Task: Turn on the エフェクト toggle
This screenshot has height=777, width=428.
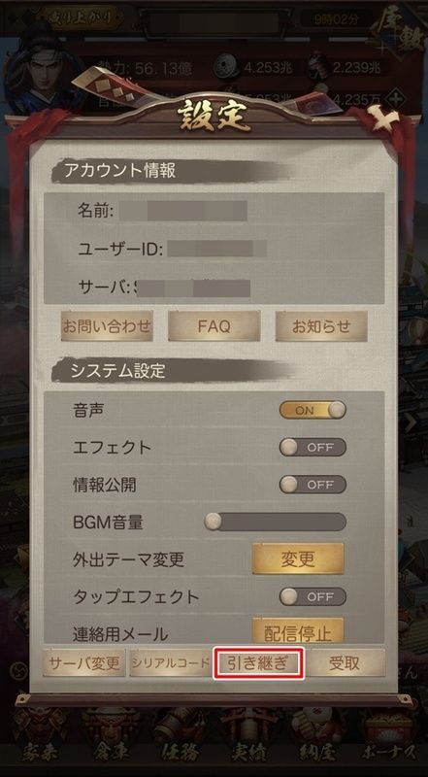Action: [313, 448]
